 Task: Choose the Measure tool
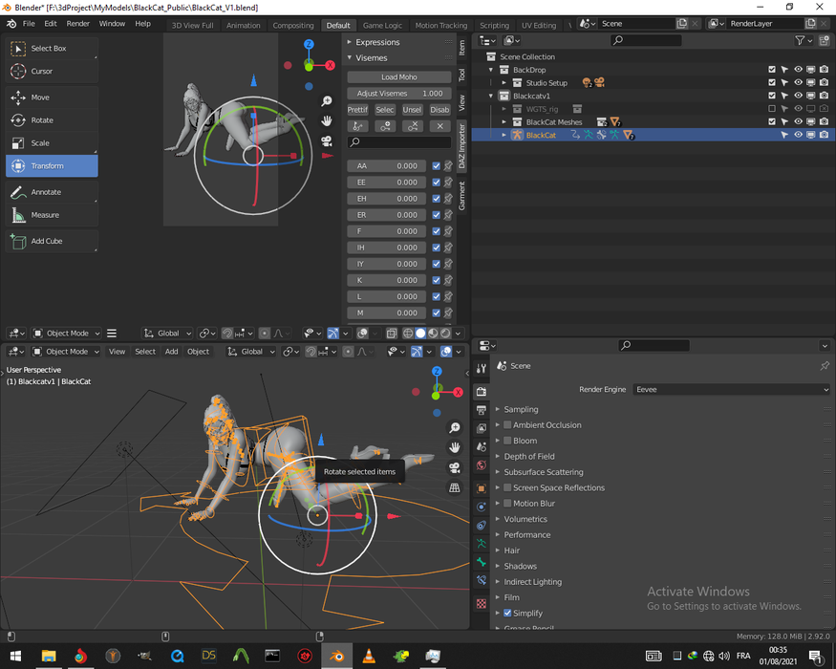click(52, 215)
